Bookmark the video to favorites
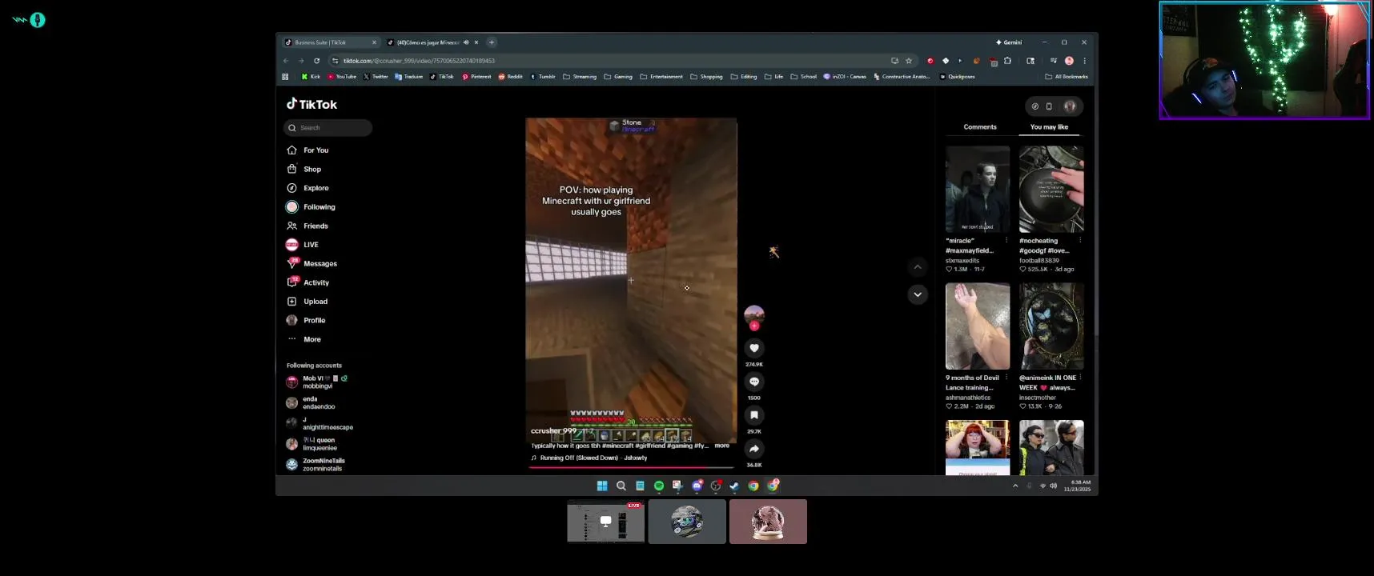 point(754,415)
